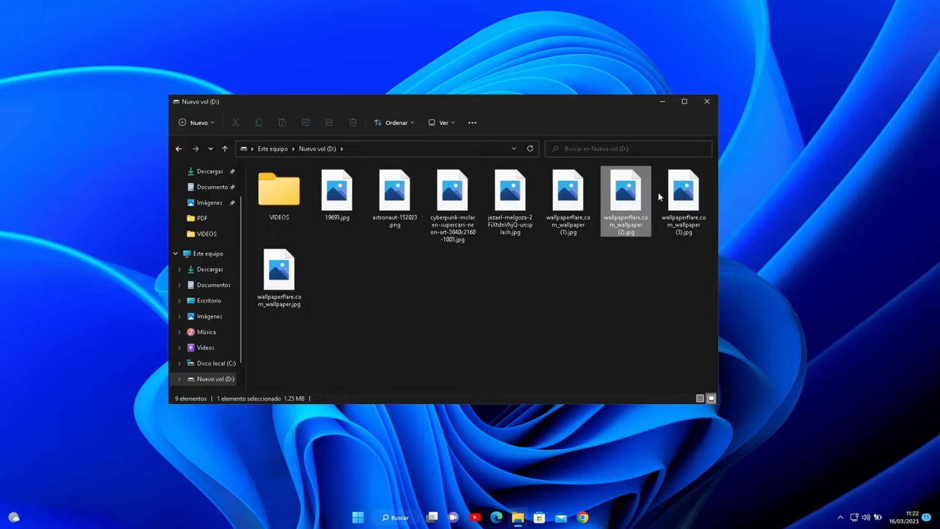Expand the address bar history dropdown
Screen dimensions: 940x529
[x=514, y=149]
